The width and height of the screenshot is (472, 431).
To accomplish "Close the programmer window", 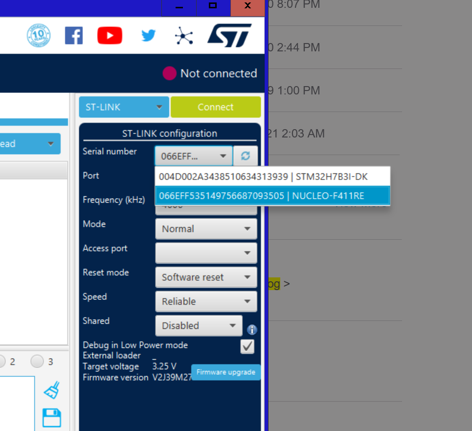I will [x=247, y=7].
